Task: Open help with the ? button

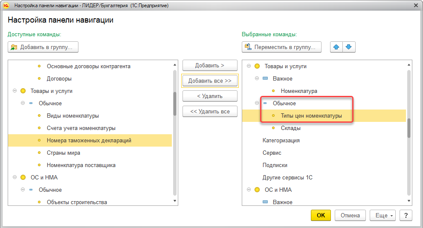Action: pos(406,215)
